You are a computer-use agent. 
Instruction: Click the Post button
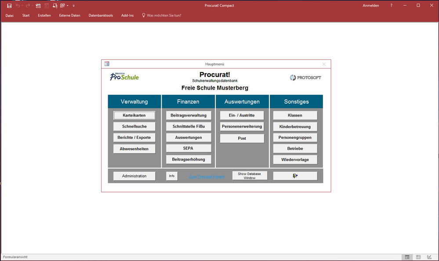(x=242, y=138)
